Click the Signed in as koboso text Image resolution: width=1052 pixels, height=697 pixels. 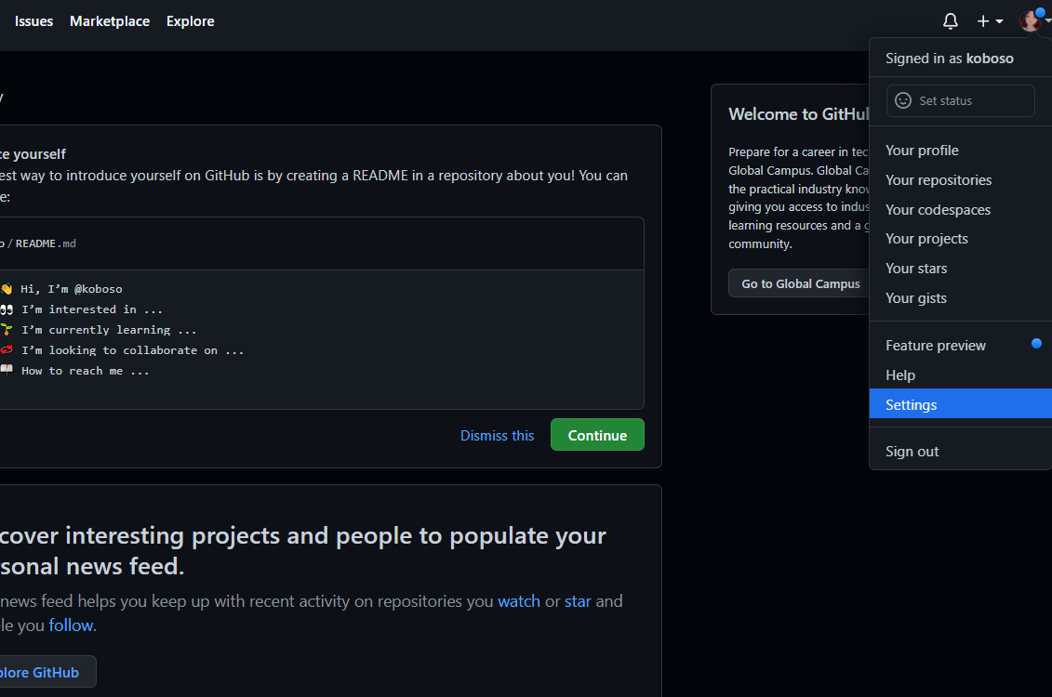(949, 59)
